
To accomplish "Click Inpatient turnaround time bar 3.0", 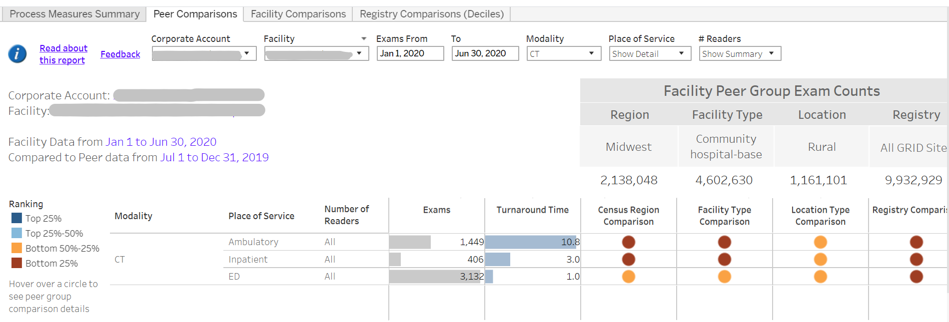I will click(498, 259).
